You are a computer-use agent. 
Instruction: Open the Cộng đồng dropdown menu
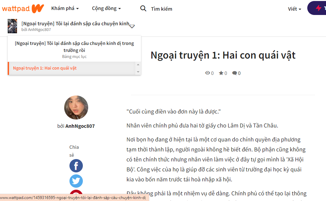tap(106, 9)
